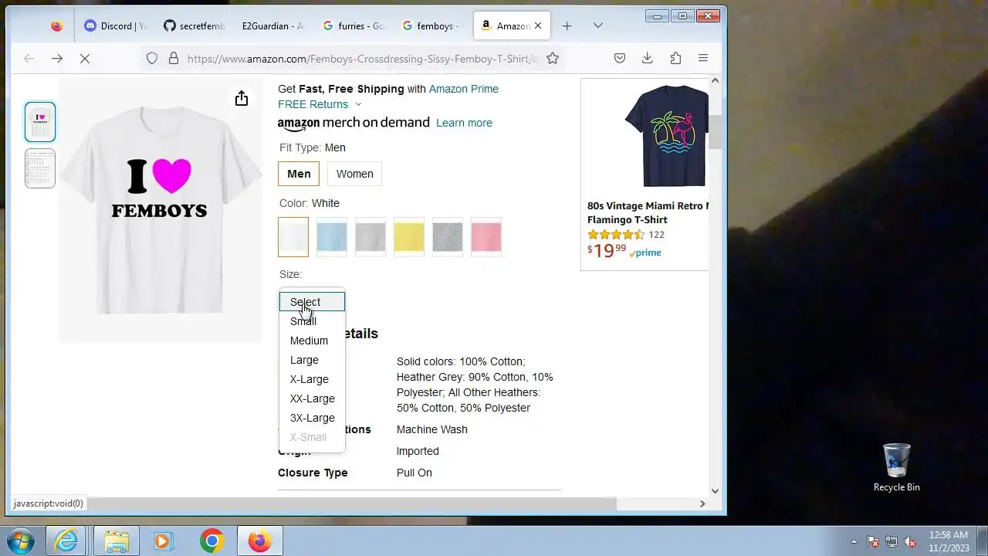Open the tracking protection shield icon

point(152,58)
